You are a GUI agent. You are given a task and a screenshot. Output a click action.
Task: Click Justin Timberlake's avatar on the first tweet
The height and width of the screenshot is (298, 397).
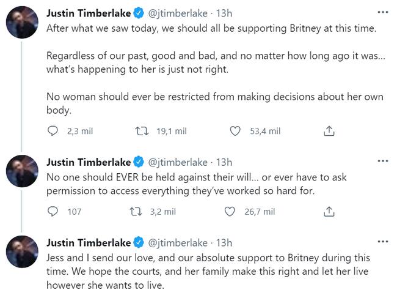pyautogui.click(x=22, y=23)
